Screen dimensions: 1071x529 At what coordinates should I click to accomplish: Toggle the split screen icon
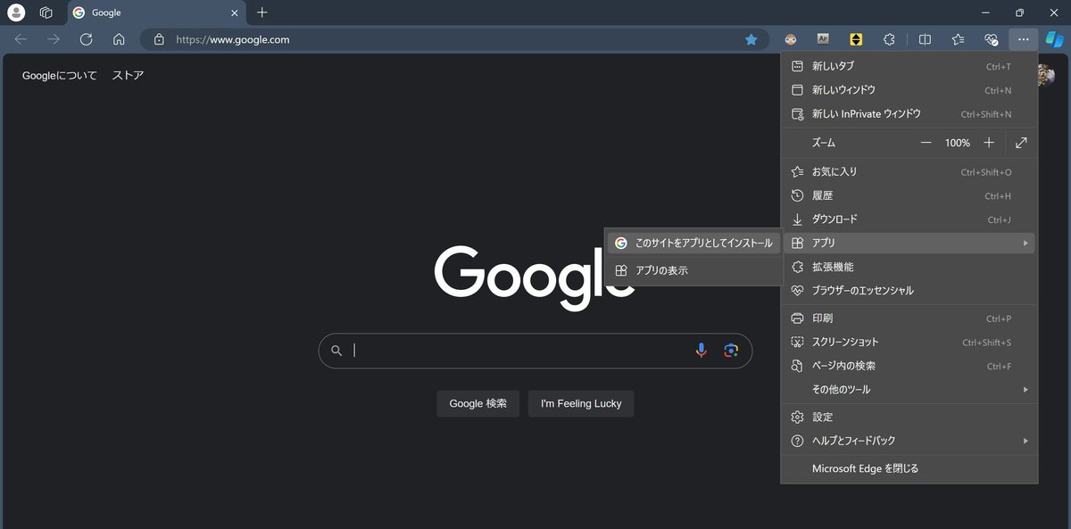pos(925,39)
